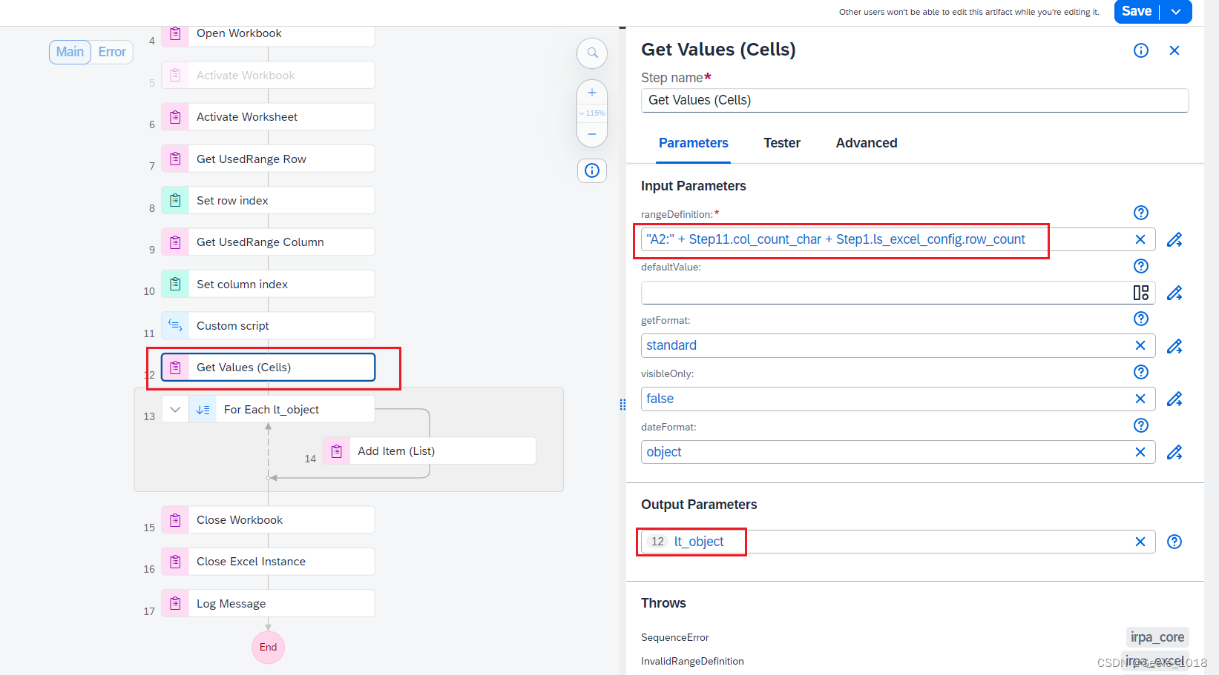Open help for visibleOnly
The image size is (1219, 675).
pos(1141,372)
